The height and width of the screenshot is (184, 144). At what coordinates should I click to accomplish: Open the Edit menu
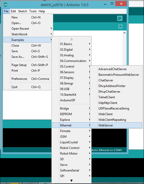(13, 11)
